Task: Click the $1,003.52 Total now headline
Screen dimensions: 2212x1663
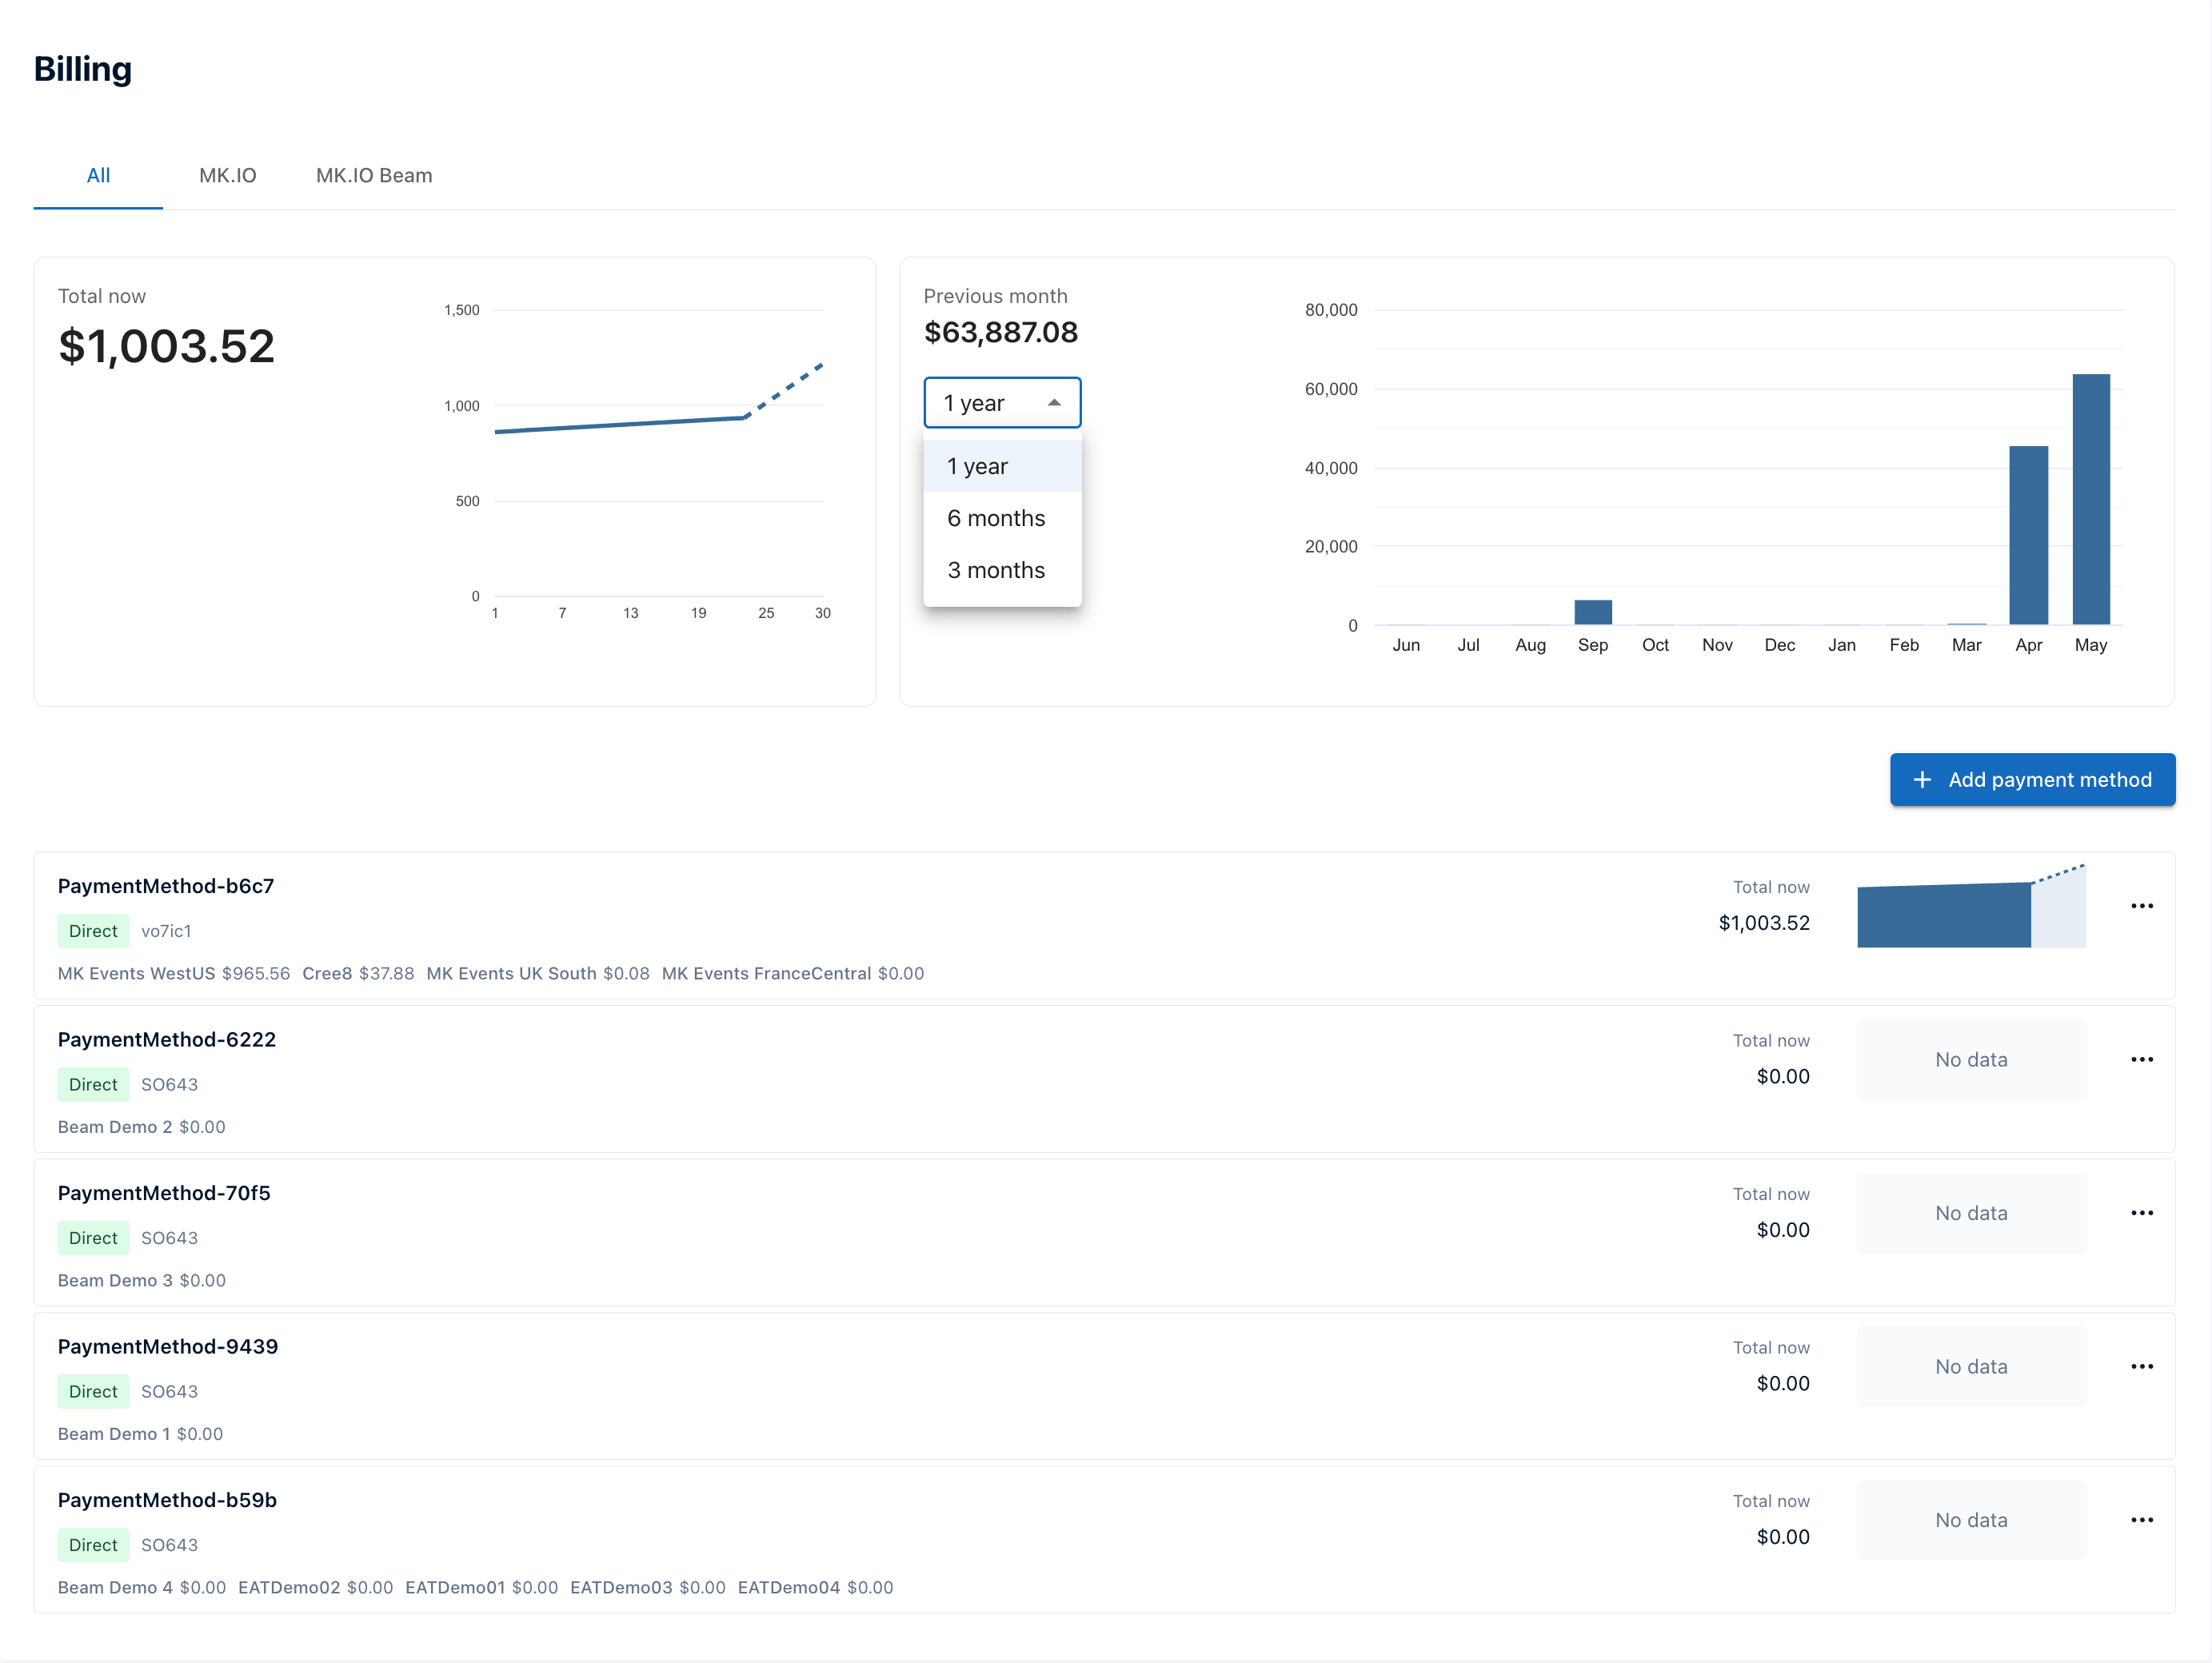Action: pos(167,346)
